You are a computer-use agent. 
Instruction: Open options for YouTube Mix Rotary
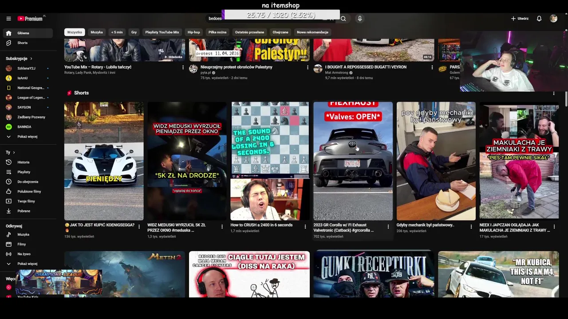tap(183, 67)
